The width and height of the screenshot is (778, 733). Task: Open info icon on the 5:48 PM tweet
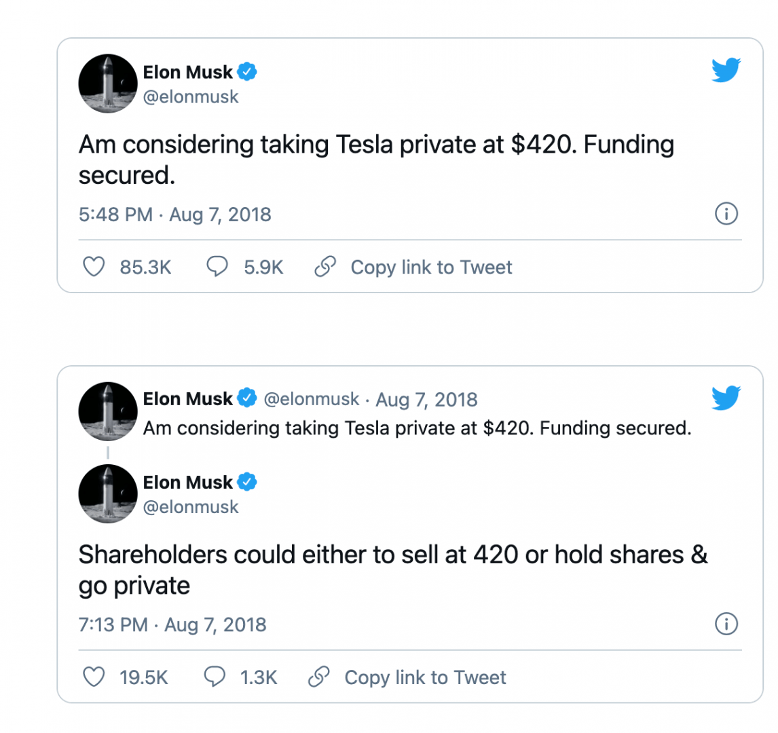pyautogui.click(x=726, y=214)
